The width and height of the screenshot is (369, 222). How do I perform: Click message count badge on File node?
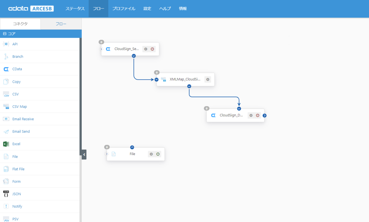click(107, 147)
